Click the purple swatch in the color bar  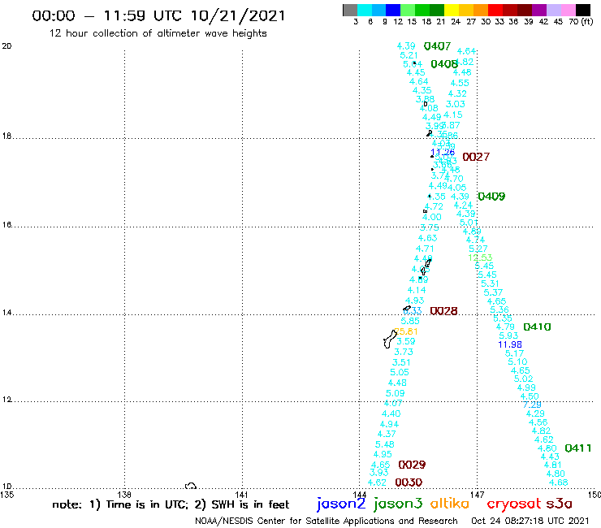click(539, 10)
